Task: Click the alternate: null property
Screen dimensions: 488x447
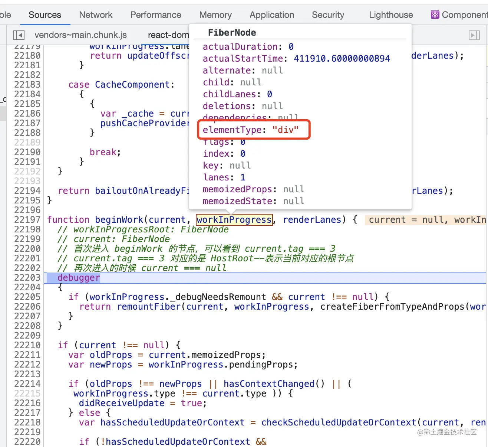Action: (243, 71)
